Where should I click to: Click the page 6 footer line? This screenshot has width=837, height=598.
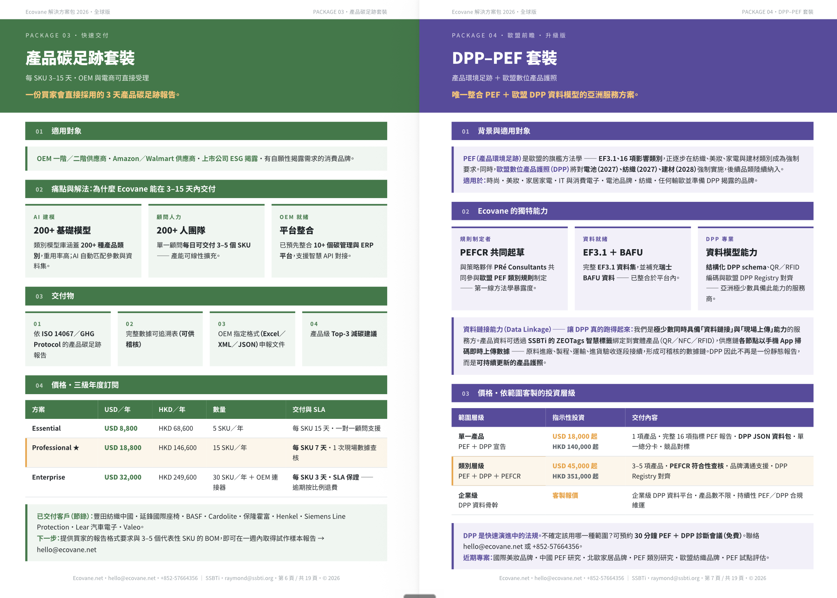(207, 578)
